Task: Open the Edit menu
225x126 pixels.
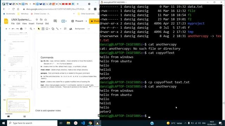Action: pyautogui.click(x=18, y=23)
